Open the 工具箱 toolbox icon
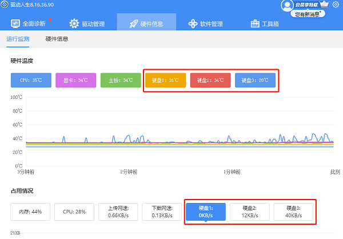Viewport: 343px width, 239px height. [x=256, y=23]
